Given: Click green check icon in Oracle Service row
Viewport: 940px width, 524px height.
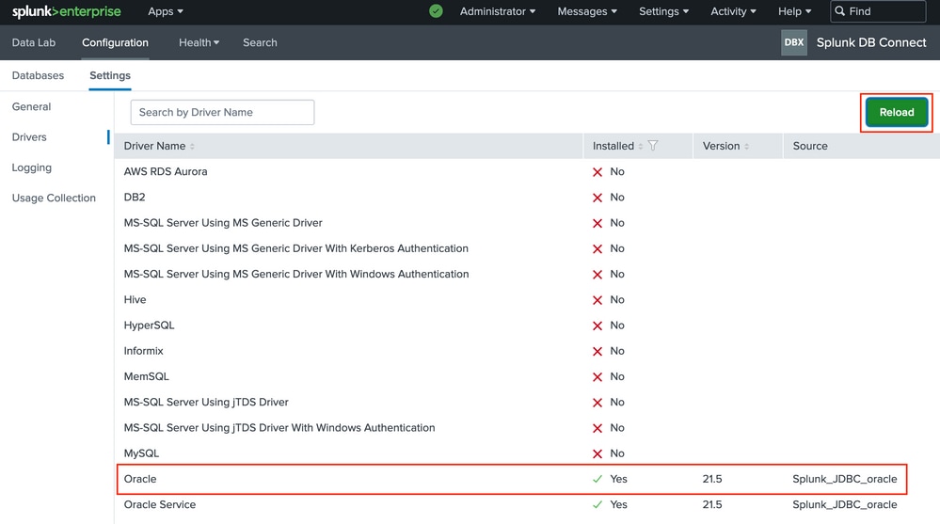Looking at the screenshot, I should (597, 505).
